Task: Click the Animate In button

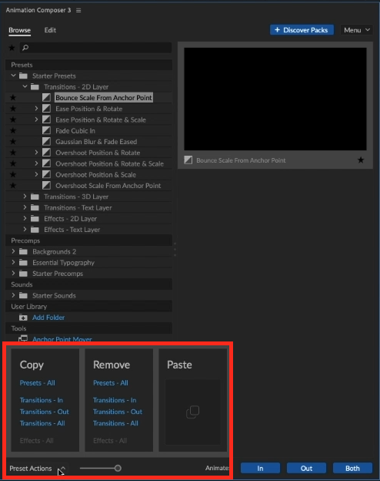Action: (260, 468)
